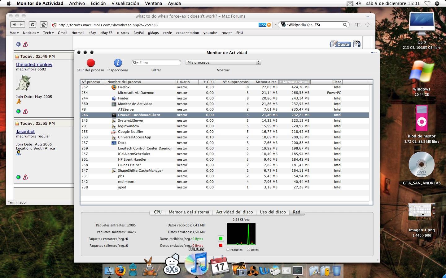Click the Quote button in forum
446x278 pixels.
point(340,44)
